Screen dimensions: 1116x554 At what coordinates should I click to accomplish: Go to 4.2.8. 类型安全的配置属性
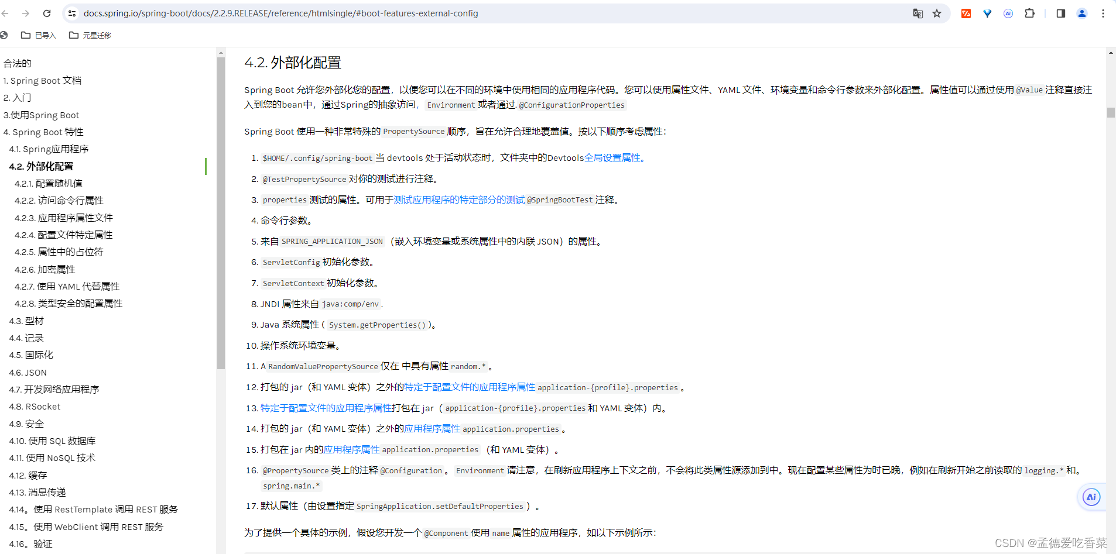point(69,304)
